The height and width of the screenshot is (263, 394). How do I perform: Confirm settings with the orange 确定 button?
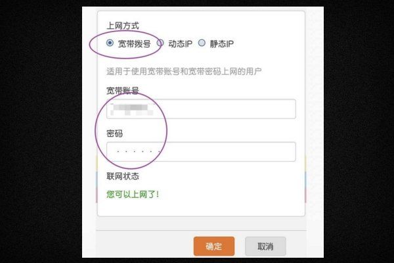[214, 246]
